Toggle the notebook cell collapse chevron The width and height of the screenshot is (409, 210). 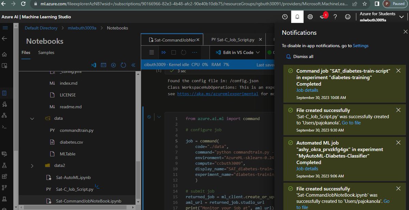coord(159,117)
